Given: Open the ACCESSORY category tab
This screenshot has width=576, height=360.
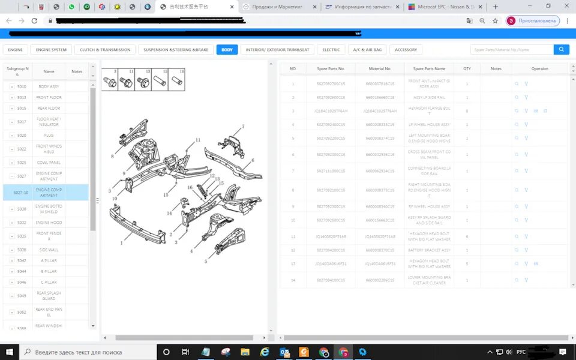Looking at the screenshot, I should pyautogui.click(x=406, y=50).
